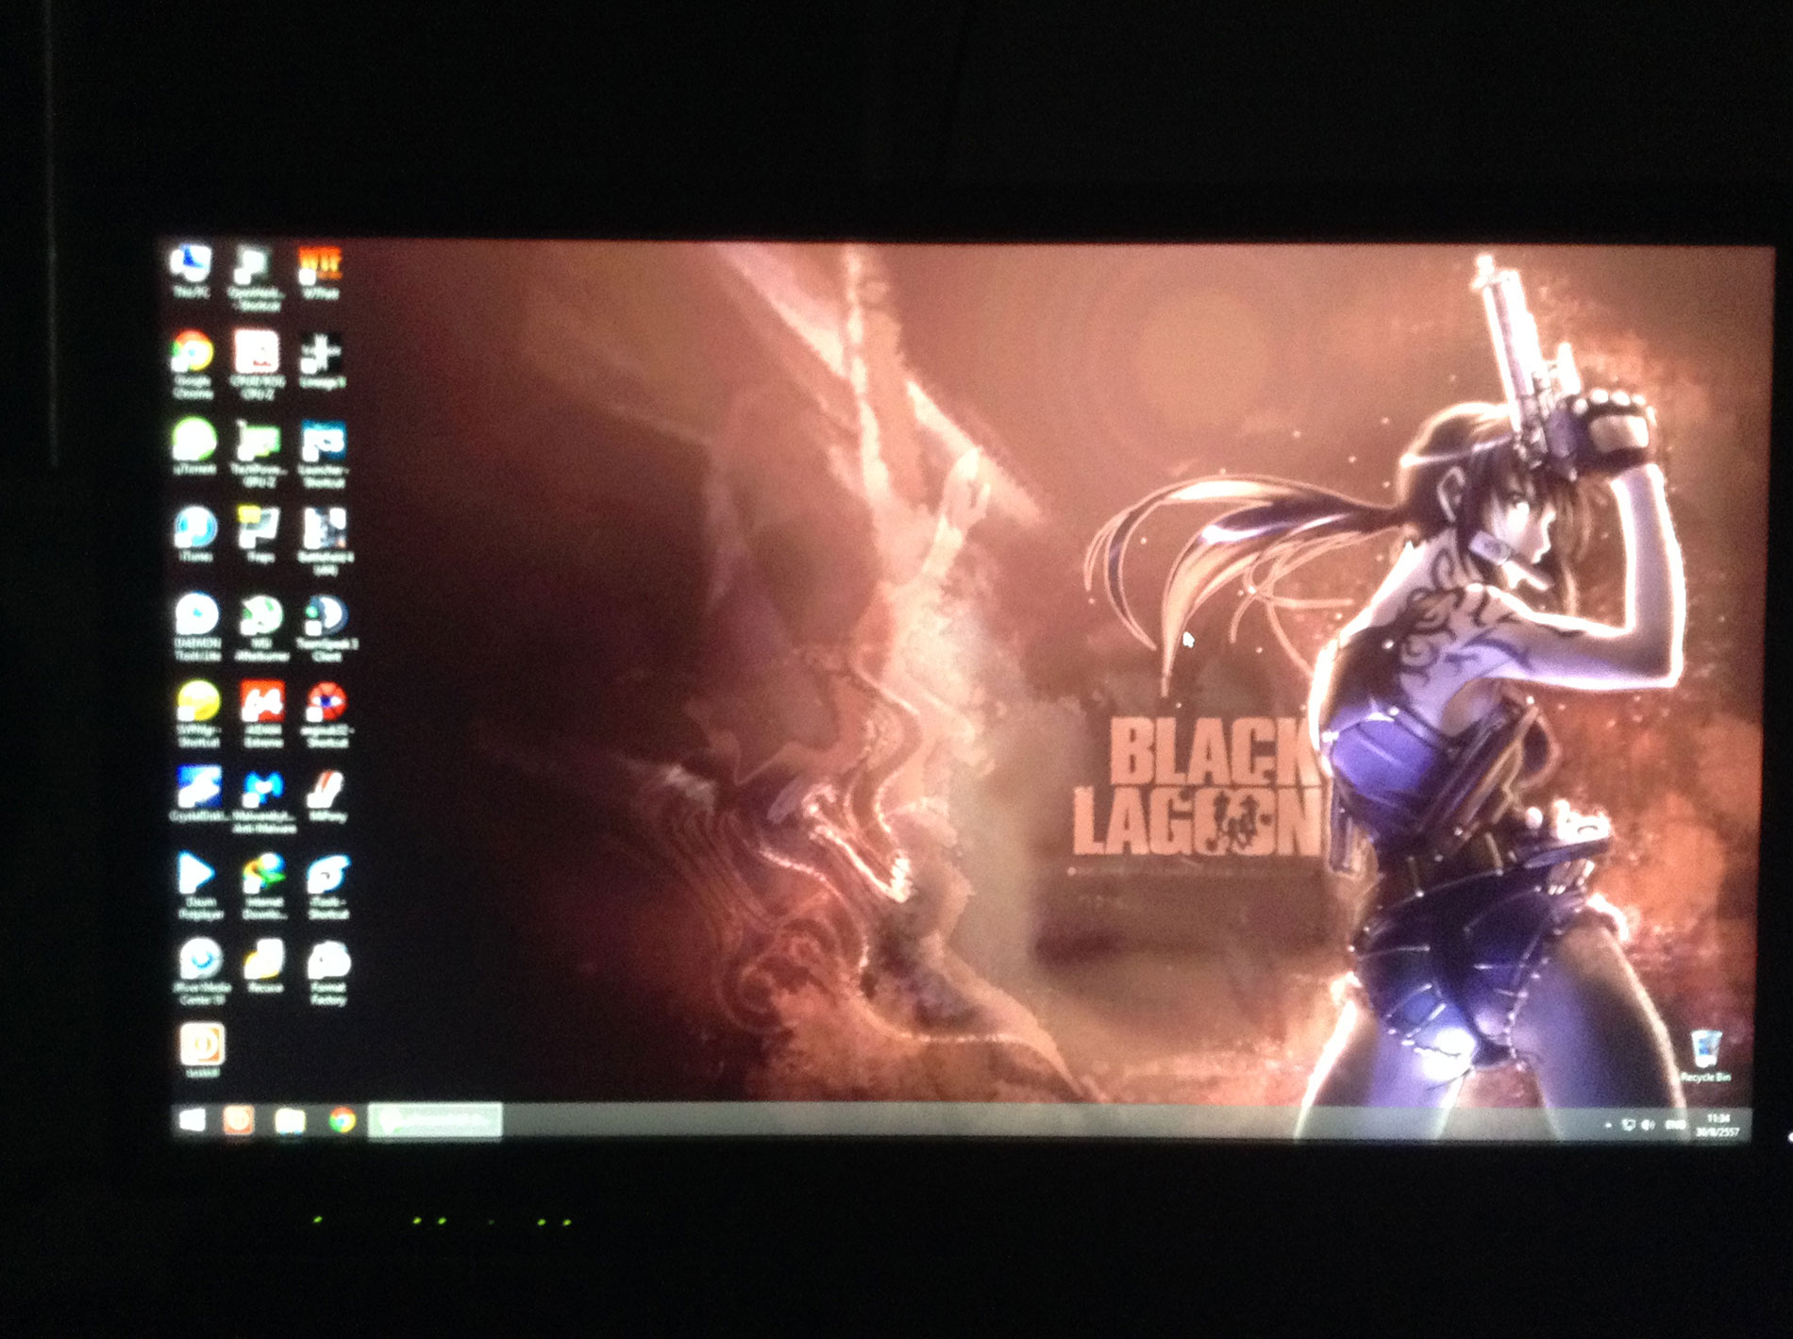Image resolution: width=1793 pixels, height=1339 pixels.
Task: Open the MiPony desktop icon
Action: 327,795
